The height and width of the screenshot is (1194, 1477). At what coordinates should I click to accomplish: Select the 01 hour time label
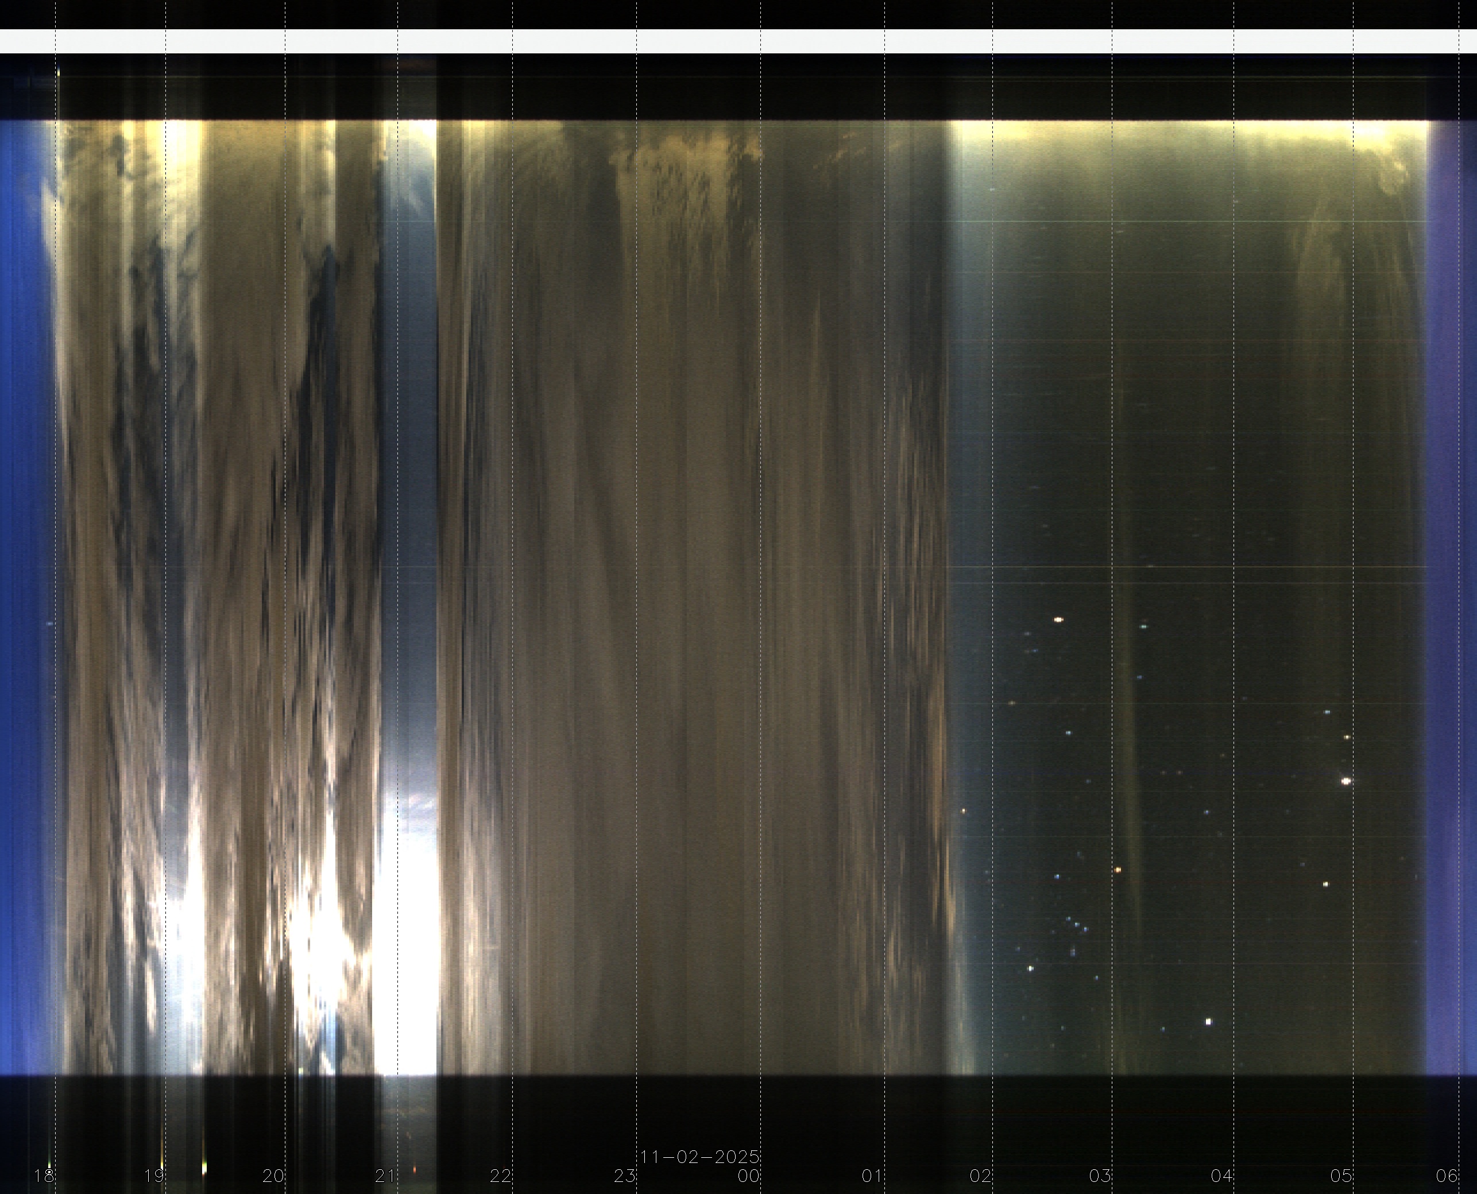872,1176
